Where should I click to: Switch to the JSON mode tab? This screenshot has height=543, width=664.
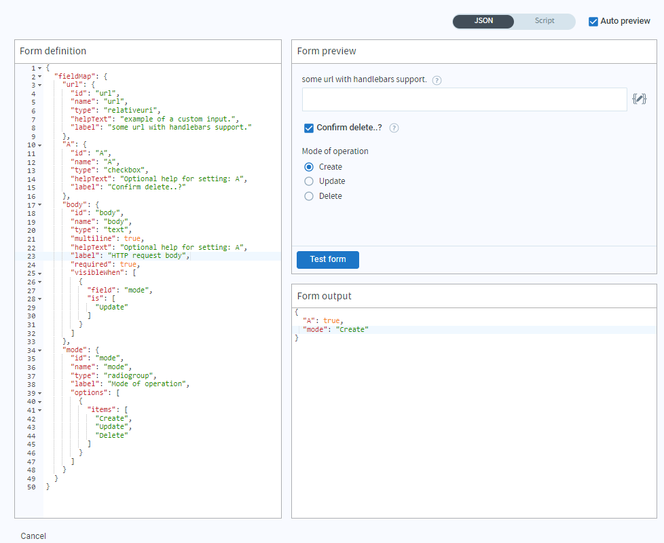coord(483,21)
